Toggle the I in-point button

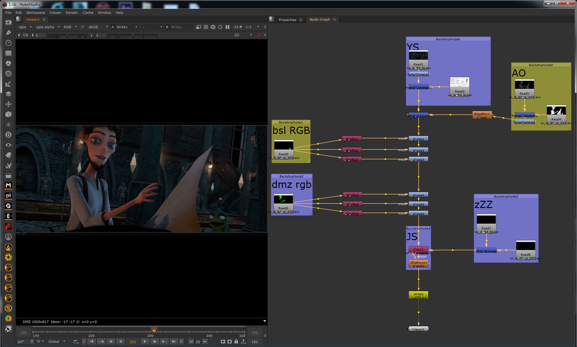(84, 341)
